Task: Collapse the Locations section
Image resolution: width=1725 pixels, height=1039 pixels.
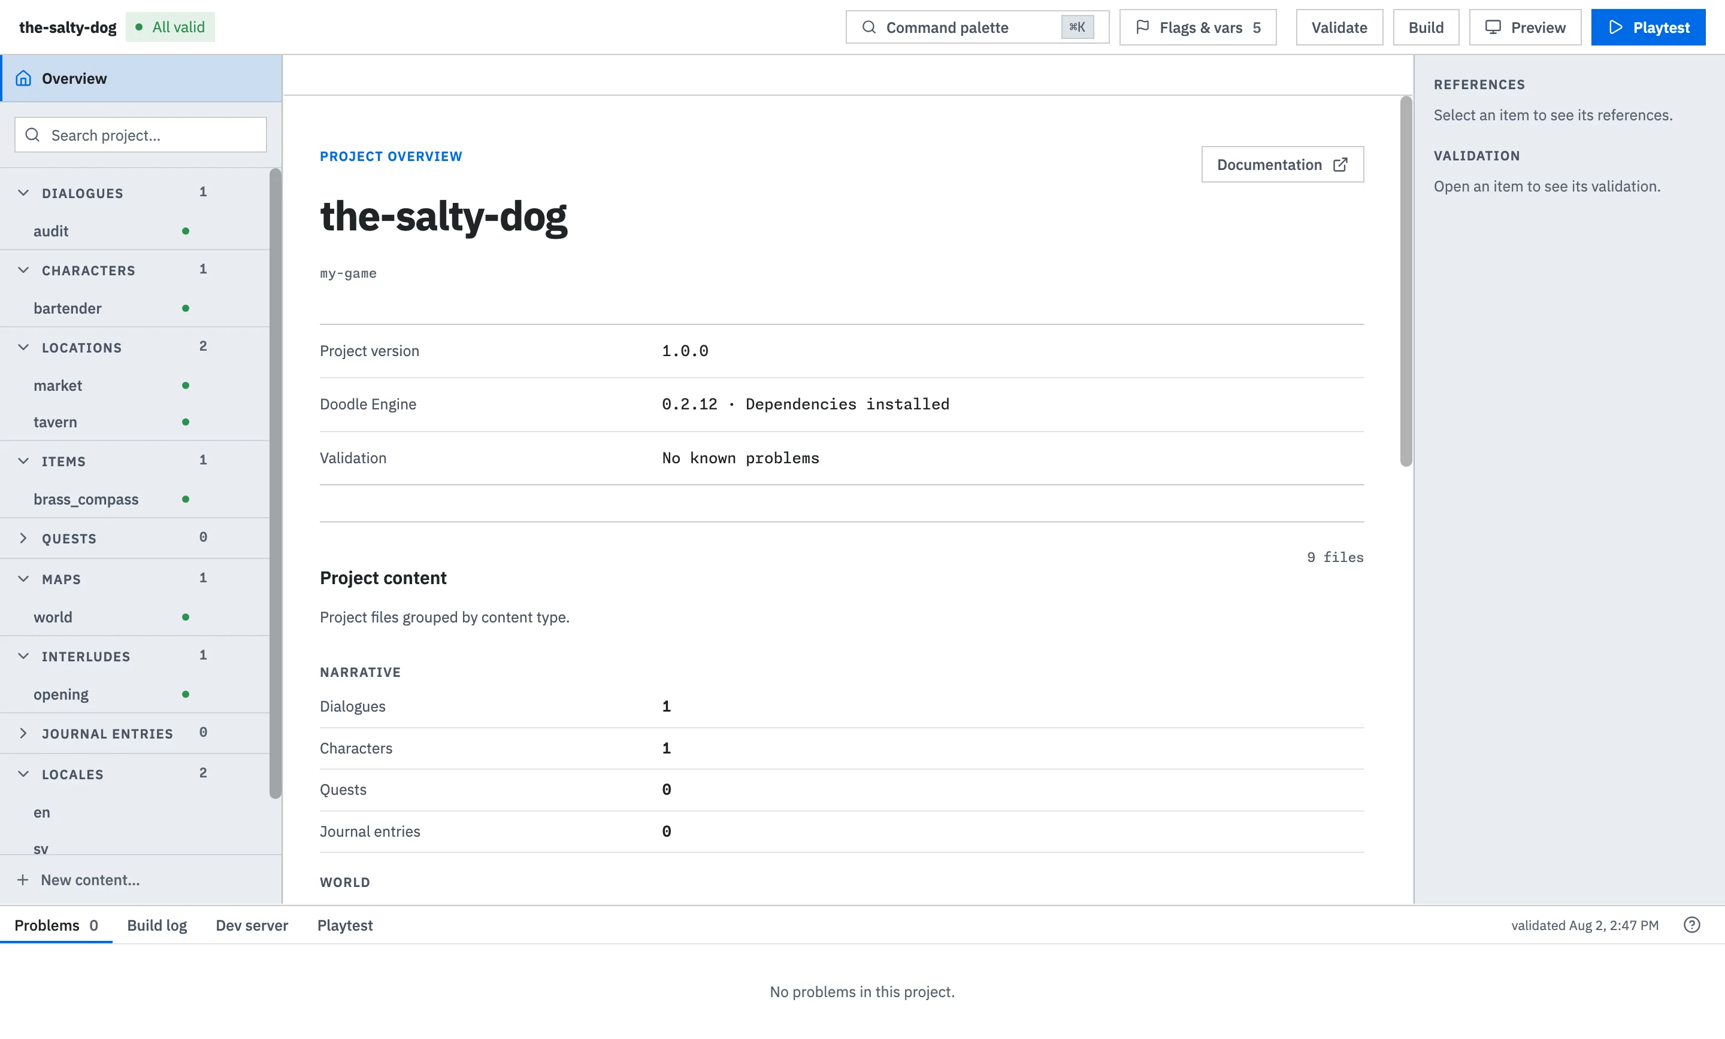Action: tap(23, 348)
